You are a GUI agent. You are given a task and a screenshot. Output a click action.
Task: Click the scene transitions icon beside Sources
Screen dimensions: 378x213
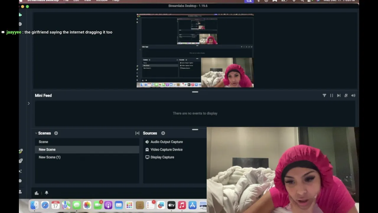[137, 133]
